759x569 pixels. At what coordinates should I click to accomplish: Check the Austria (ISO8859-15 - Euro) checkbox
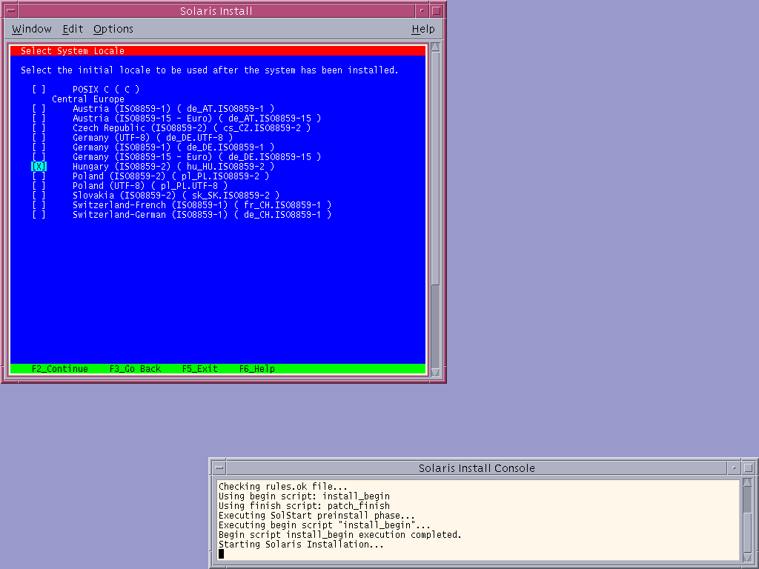39,119
